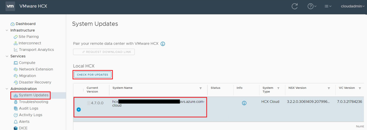
Task: Open Migration page
Action: click(x=28, y=76)
